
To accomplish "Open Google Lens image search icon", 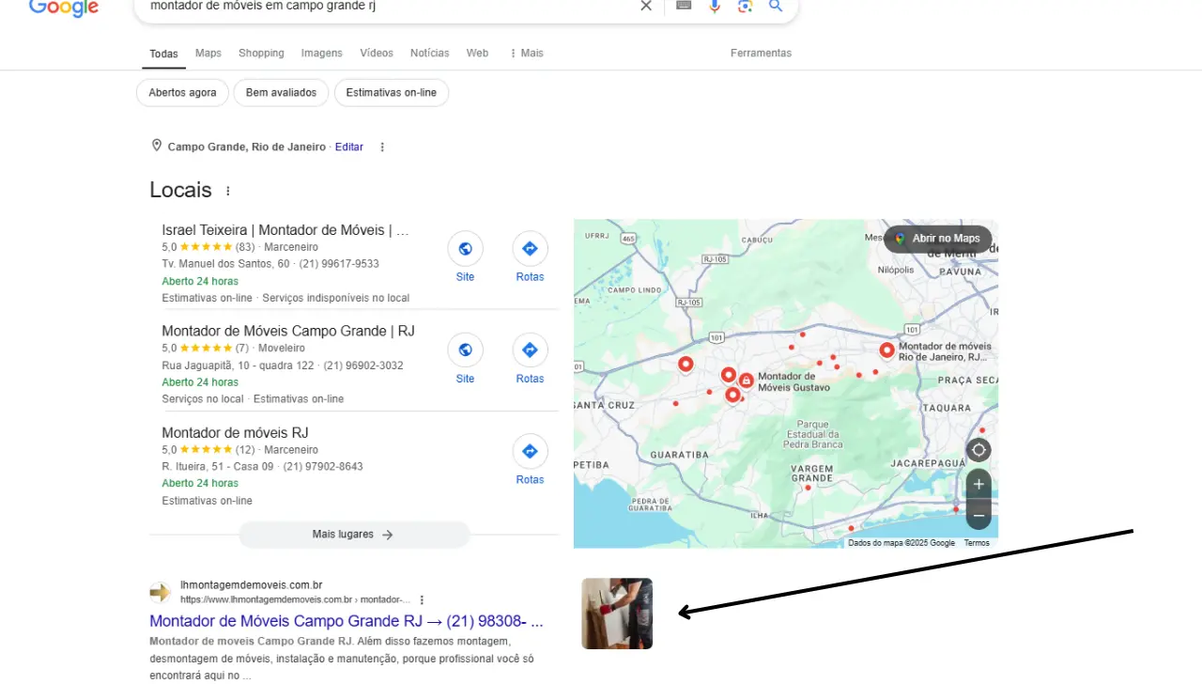I will 745,6.
